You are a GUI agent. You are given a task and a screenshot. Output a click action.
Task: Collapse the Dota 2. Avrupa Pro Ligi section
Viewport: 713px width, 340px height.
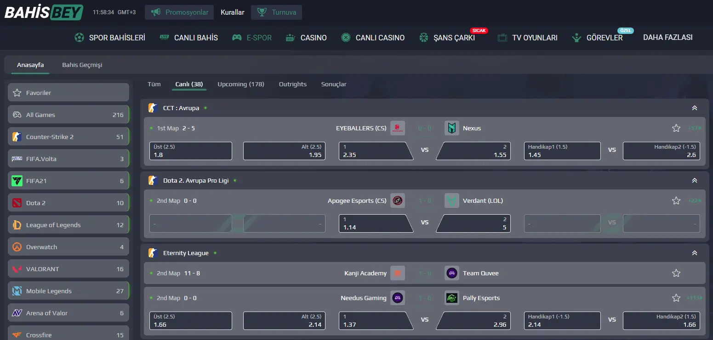tap(694, 180)
